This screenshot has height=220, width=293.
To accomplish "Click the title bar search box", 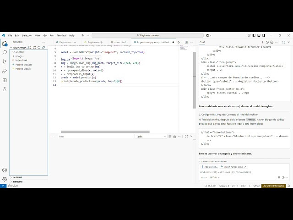I will [147, 35].
